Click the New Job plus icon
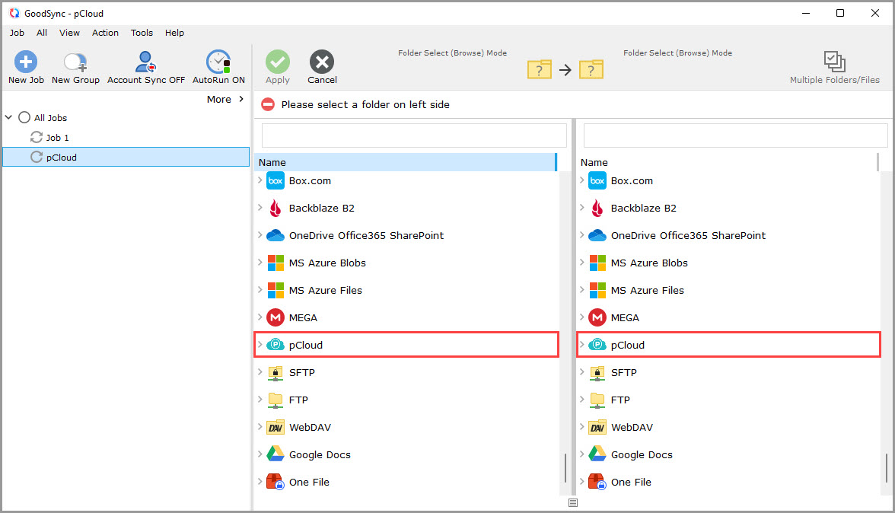The image size is (895, 513). pyautogui.click(x=26, y=62)
